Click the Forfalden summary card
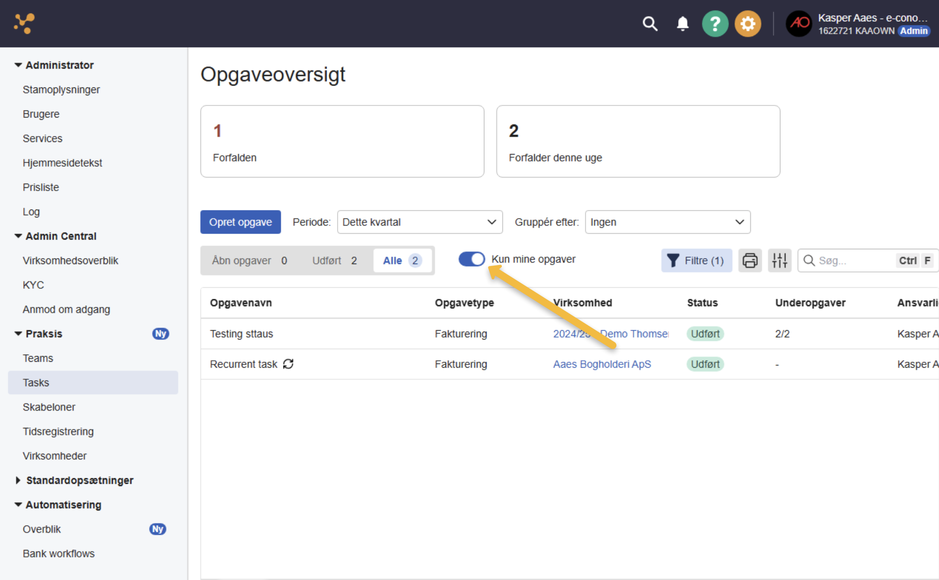Image resolution: width=939 pixels, height=580 pixels. tap(342, 141)
